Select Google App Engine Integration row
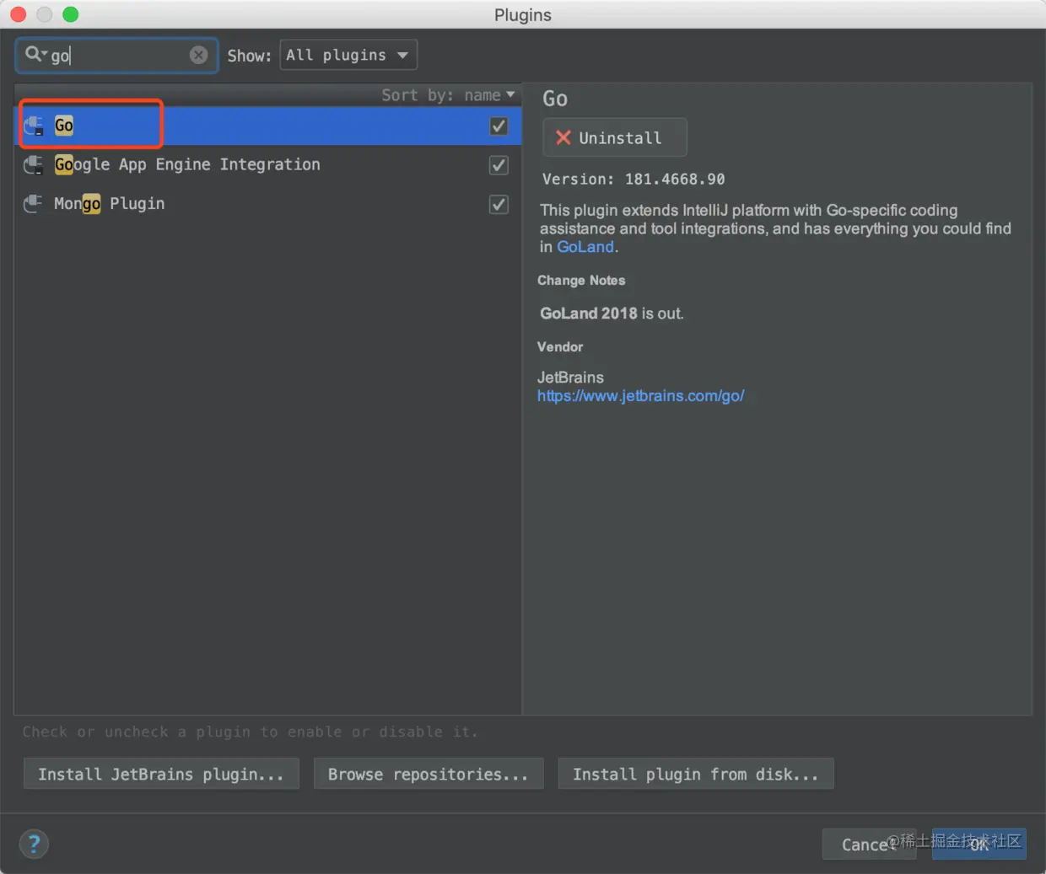 pyautogui.click(x=268, y=164)
